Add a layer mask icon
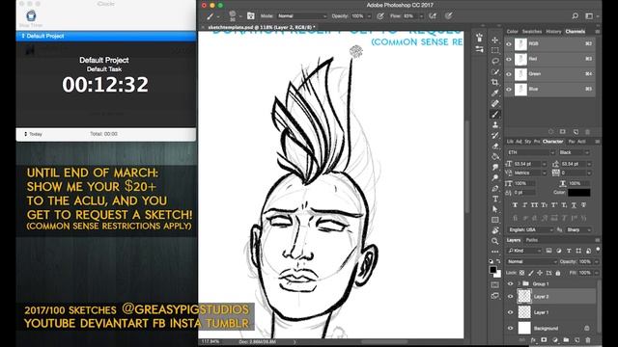 544,340
